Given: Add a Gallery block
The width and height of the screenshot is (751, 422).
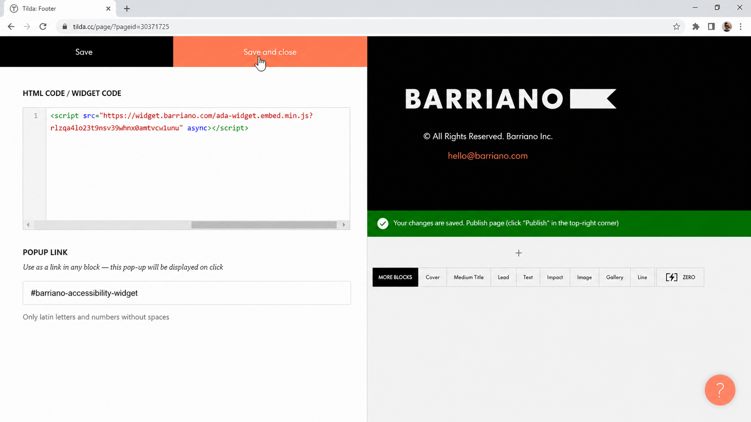Looking at the screenshot, I should (614, 277).
